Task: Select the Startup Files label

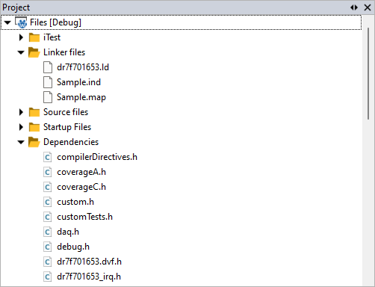Action: pos(67,127)
